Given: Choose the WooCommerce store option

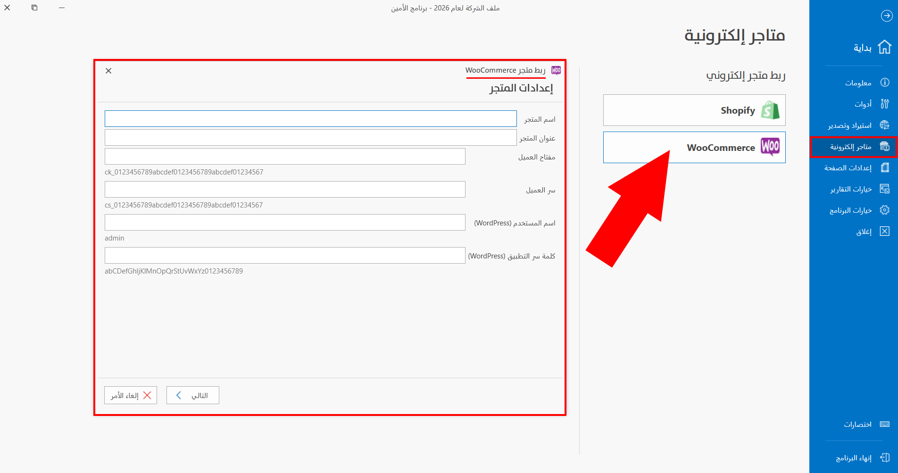Looking at the screenshot, I should 694,148.
